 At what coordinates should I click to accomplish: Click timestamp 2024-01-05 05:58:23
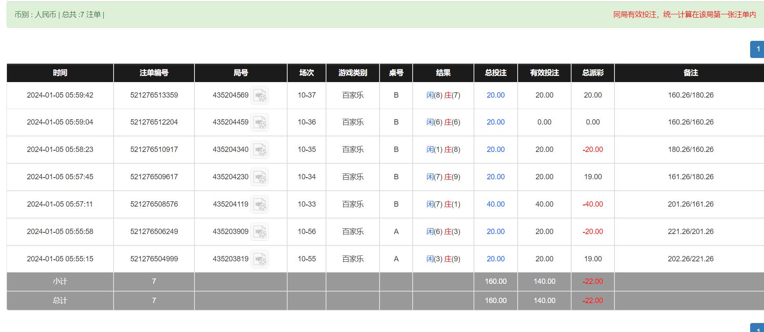pos(60,149)
